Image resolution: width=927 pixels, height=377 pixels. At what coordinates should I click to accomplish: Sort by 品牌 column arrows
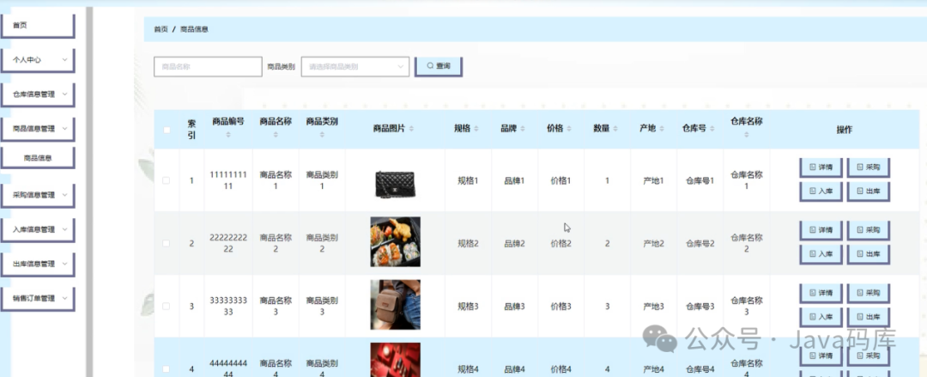click(x=522, y=129)
